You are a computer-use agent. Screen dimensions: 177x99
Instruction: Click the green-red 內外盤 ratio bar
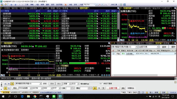click(83, 63)
